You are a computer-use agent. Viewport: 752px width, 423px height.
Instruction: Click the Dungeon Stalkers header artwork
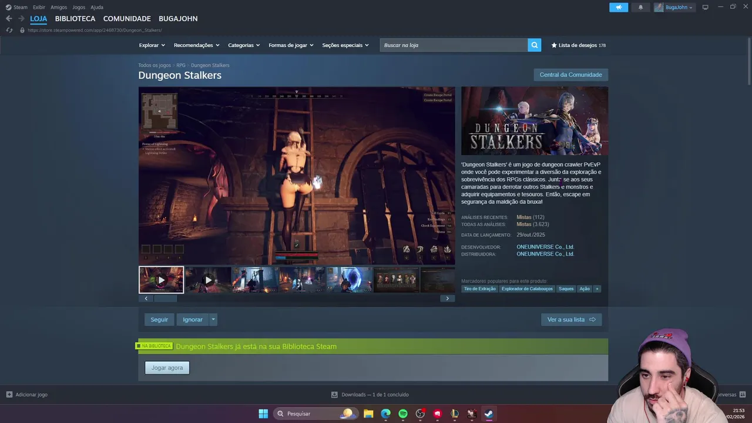tap(535, 121)
